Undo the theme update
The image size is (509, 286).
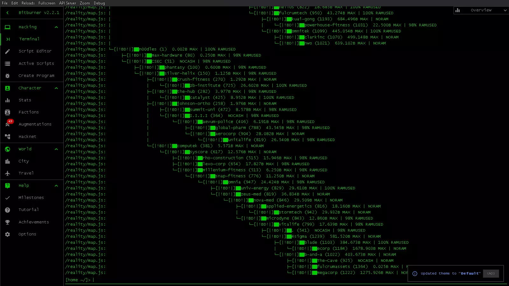coord(491,274)
